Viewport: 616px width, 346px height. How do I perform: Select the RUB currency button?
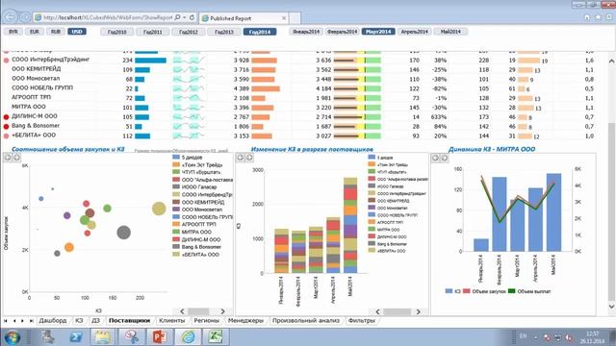[x=56, y=32]
